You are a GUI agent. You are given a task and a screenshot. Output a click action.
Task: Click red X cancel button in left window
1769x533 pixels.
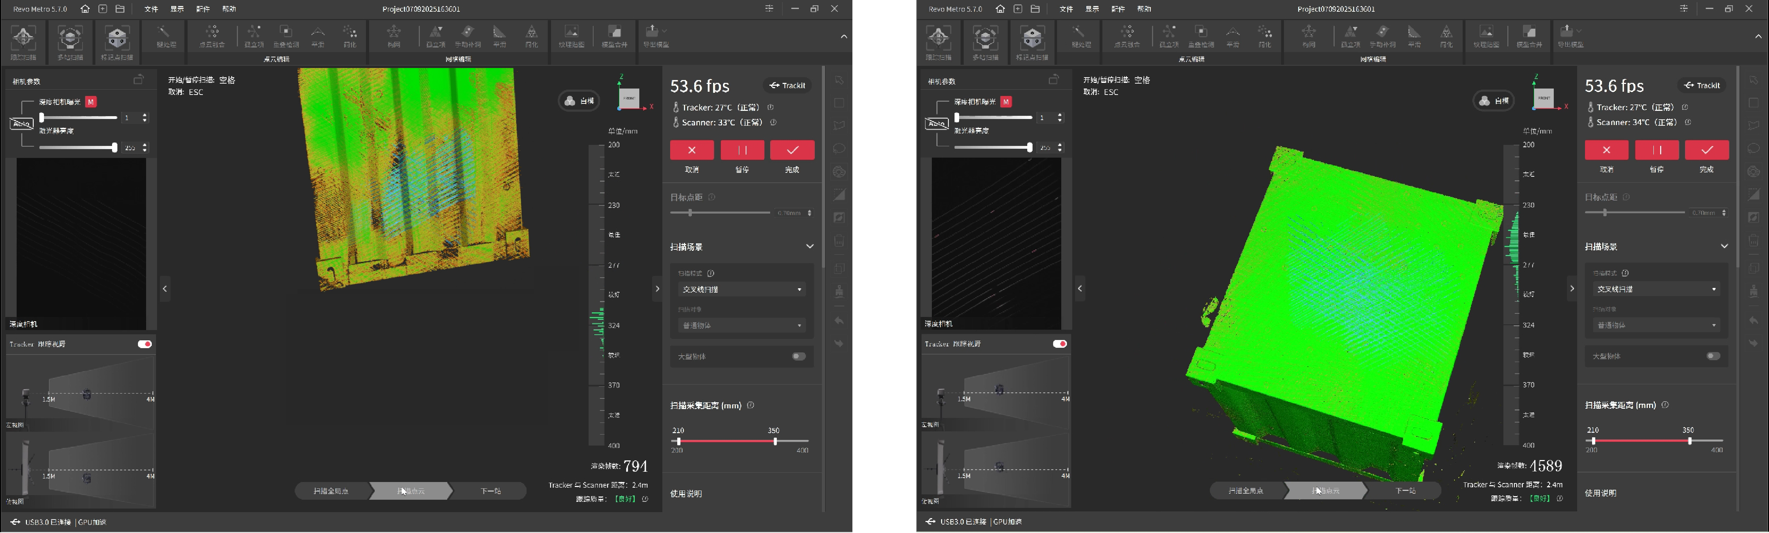691,149
